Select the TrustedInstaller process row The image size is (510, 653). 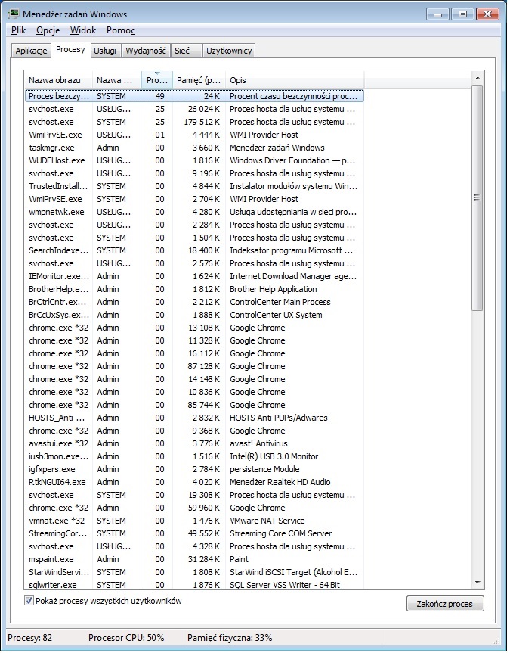(194, 186)
